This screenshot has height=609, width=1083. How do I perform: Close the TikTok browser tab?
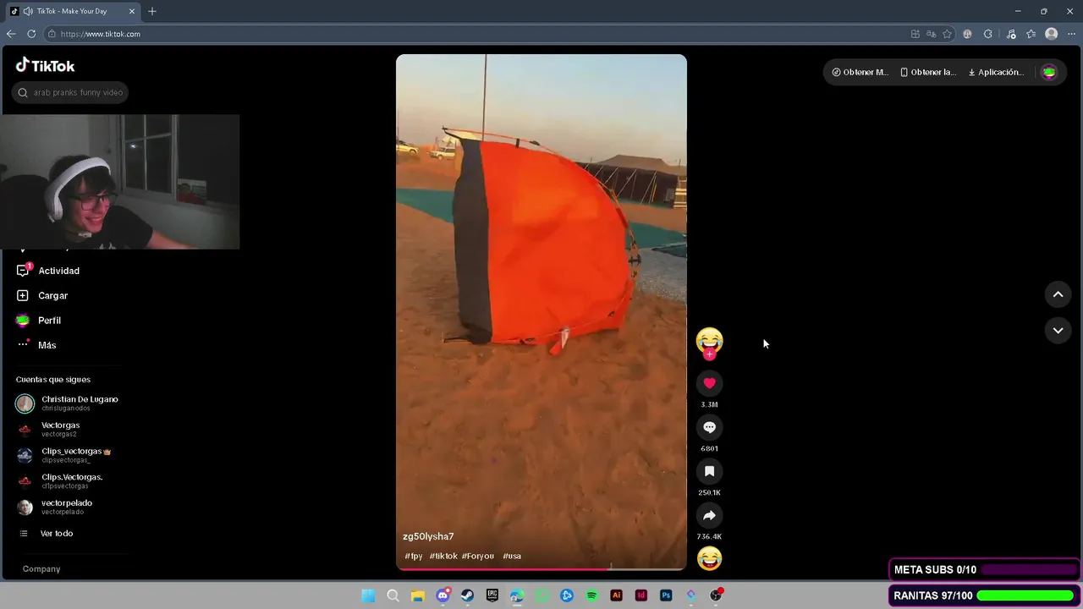(132, 11)
